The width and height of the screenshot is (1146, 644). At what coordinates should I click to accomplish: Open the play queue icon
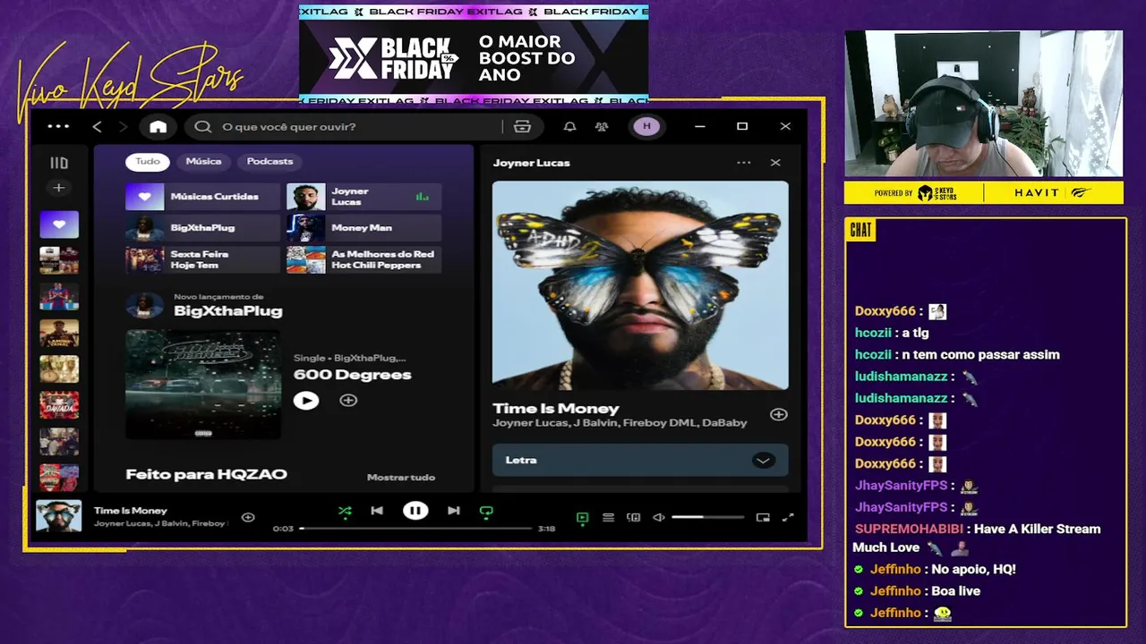[608, 517]
